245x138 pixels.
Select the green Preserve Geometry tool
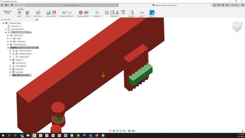click(x=49, y=13)
